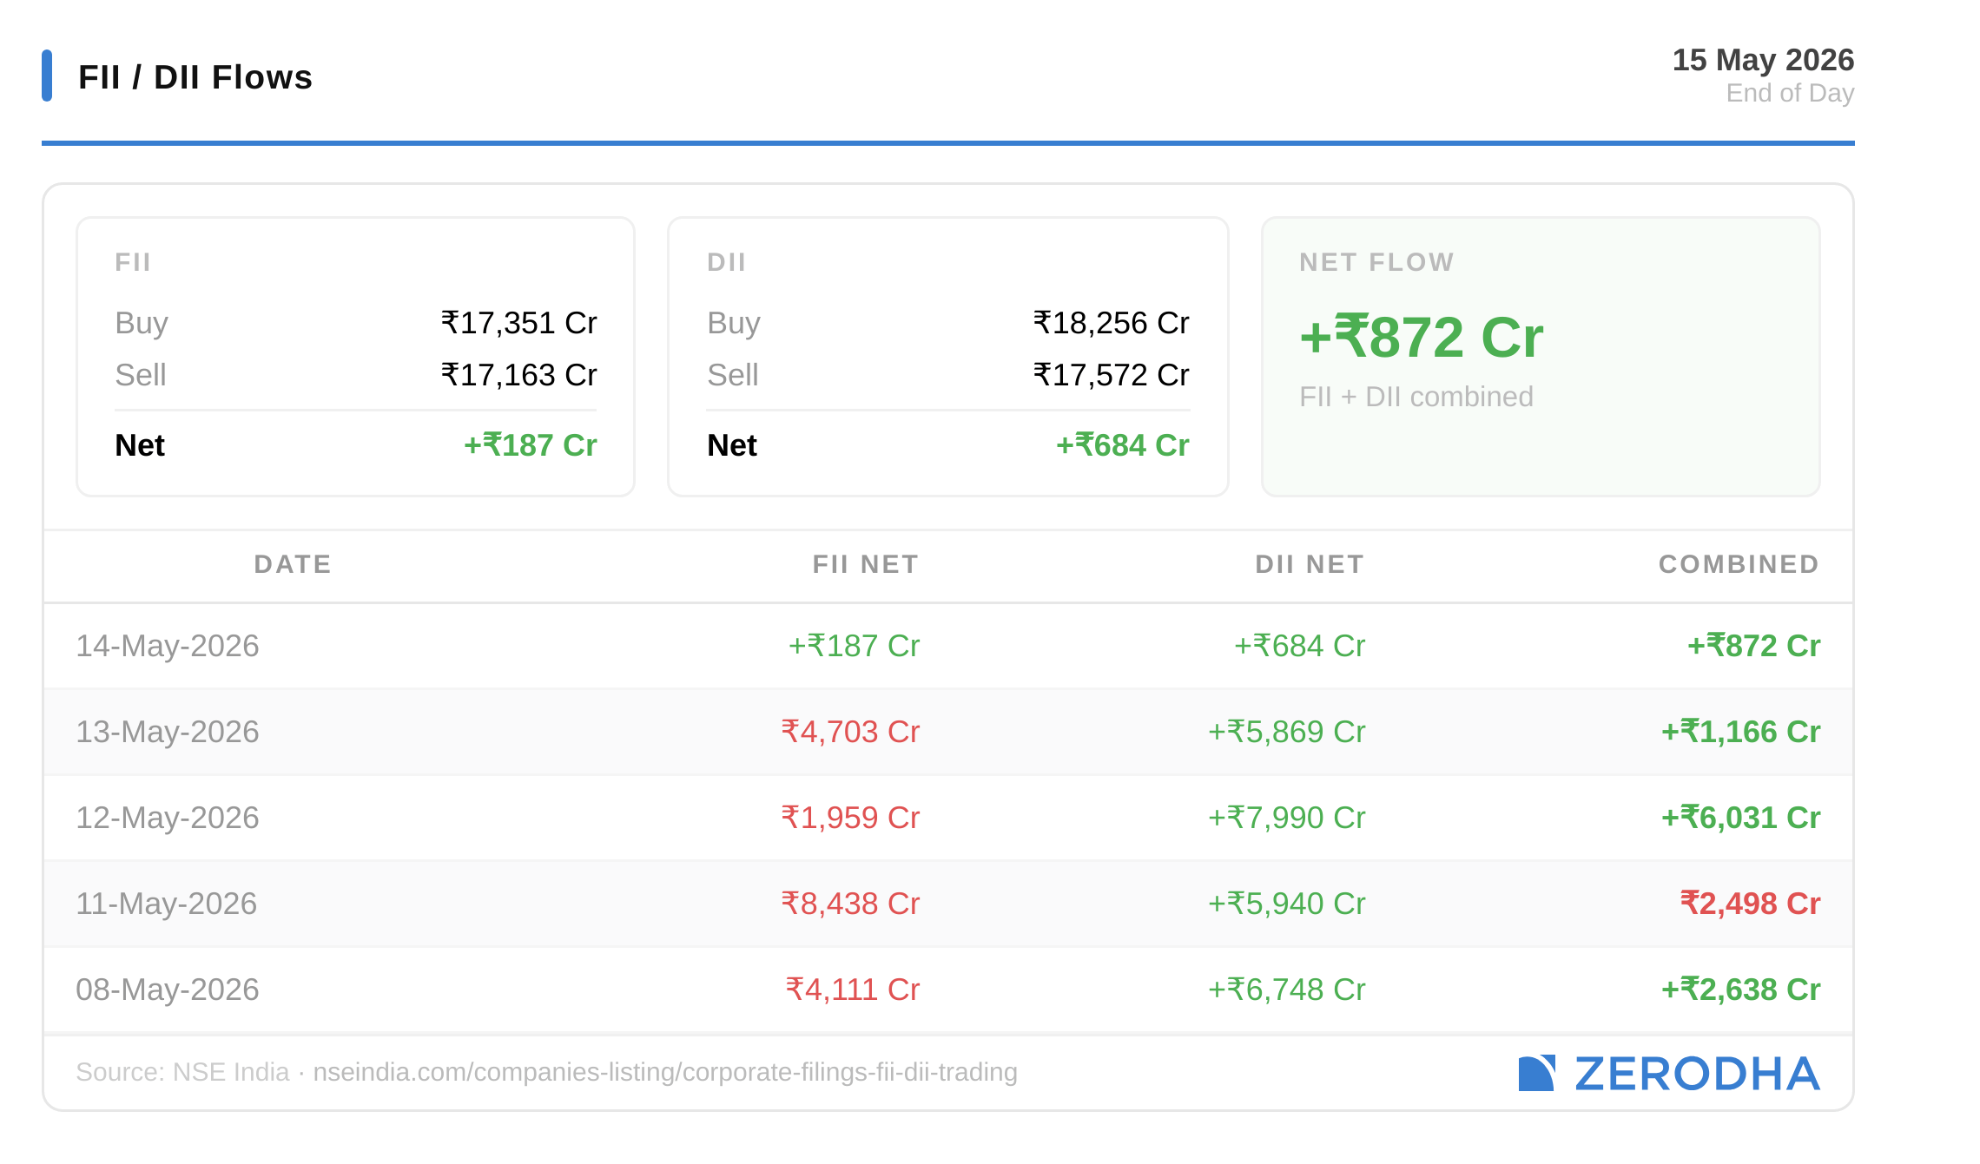The height and width of the screenshot is (1164, 1980).
Task: Click the 15 May 2026 date label
Action: [x=1763, y=60]
